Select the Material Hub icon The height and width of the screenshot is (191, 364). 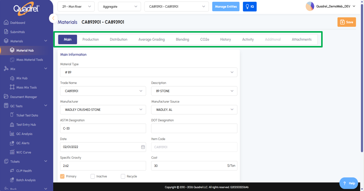[12, 50]
